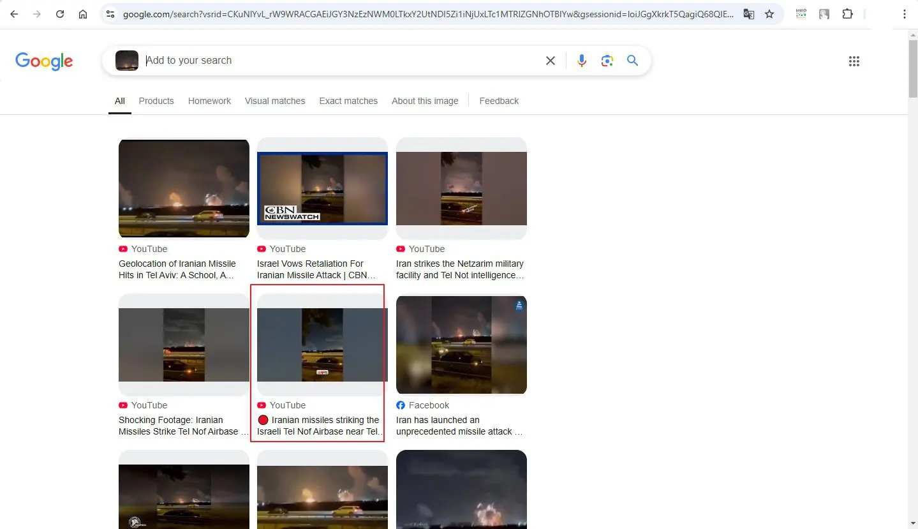The image size is (918, 529).
Task: Click YouTube source above 'Geolocation of Iranian' title
Action: (143, 249)
